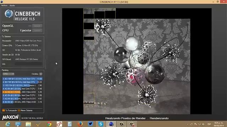Select ranking row 7 Intel Core i5 4.62
Screen dimensions: 227x127
(x=22, y=99)
